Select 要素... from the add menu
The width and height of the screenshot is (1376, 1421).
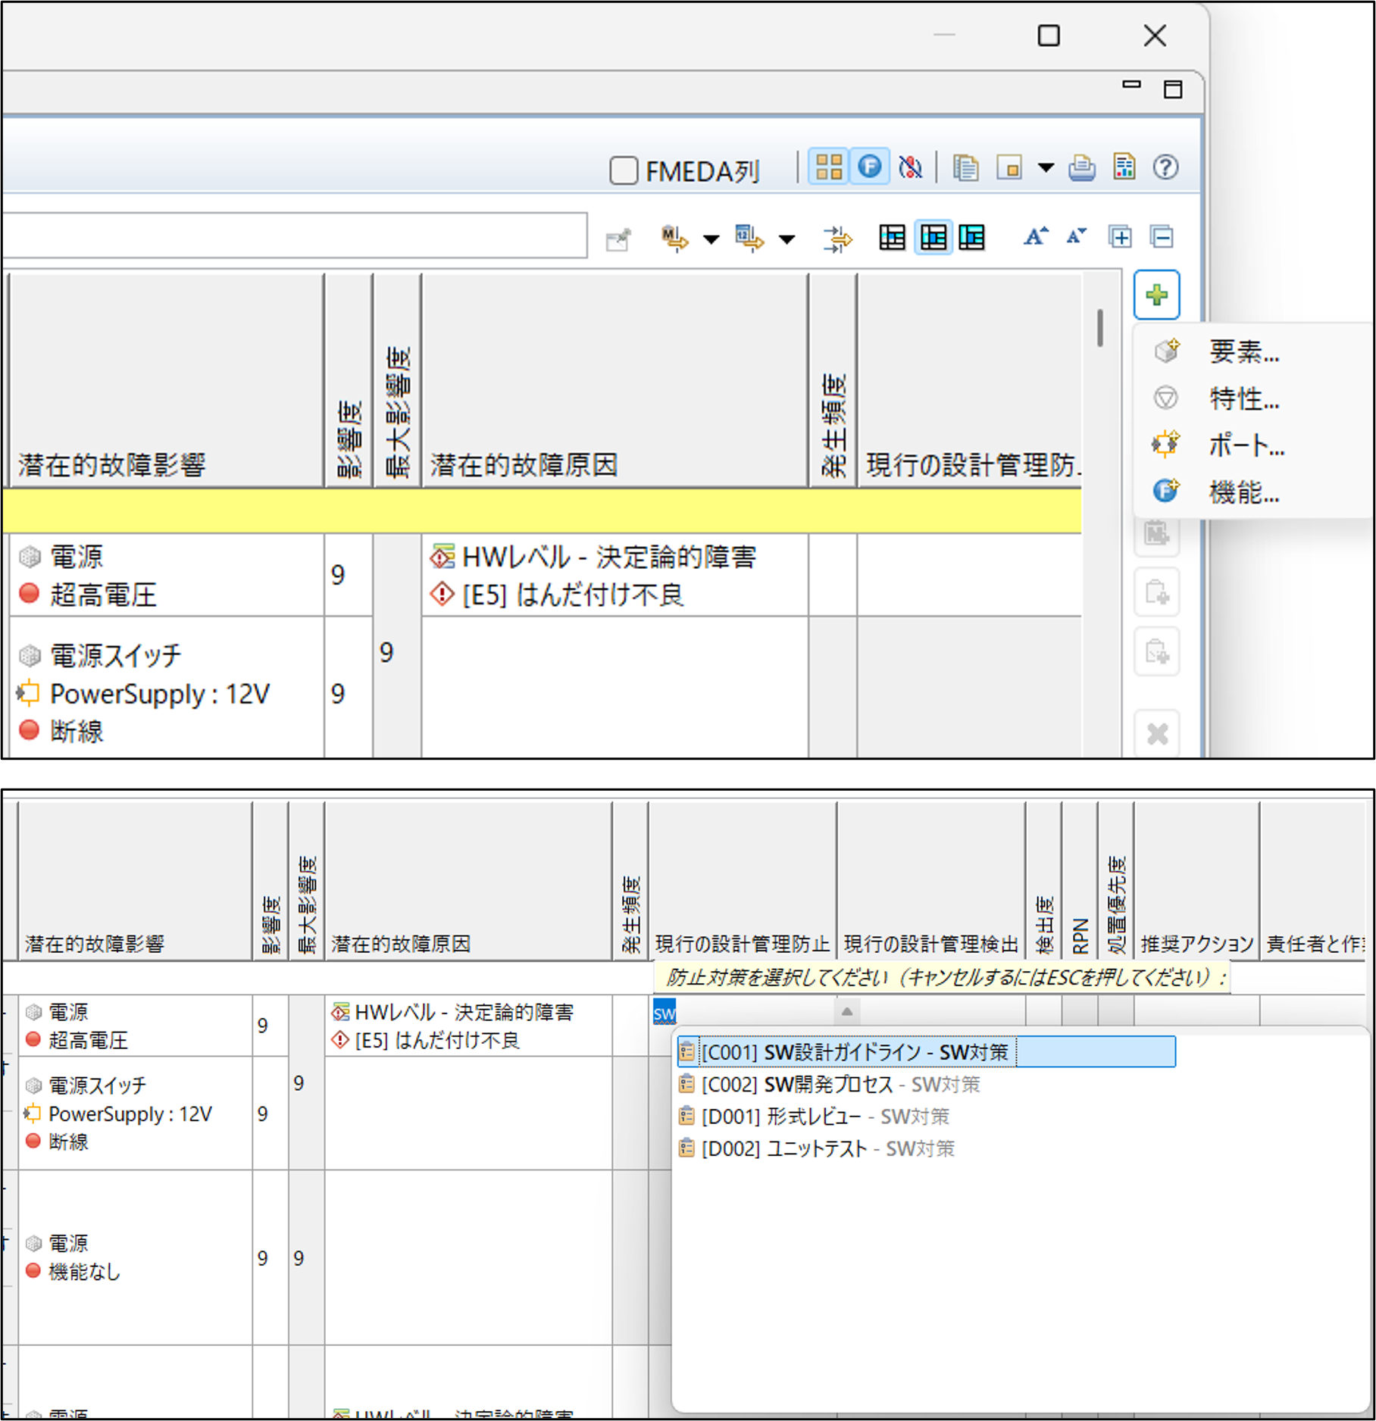point(1243,351)
